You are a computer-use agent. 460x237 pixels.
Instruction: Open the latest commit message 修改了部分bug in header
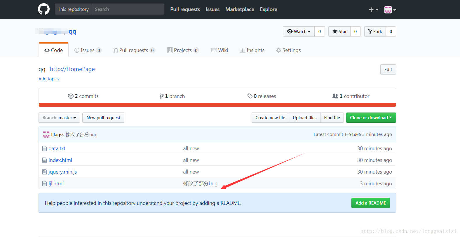[x=82, y=135]
